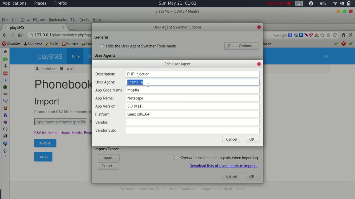
Task: Click the Reset Options button
Action: click(x=241, y=46)
